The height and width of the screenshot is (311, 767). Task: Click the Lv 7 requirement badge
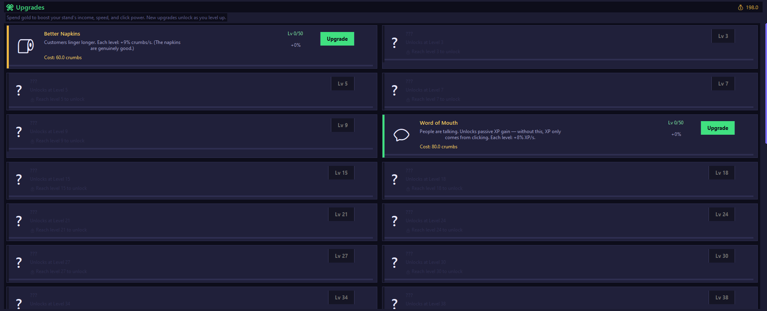point(723,84)
